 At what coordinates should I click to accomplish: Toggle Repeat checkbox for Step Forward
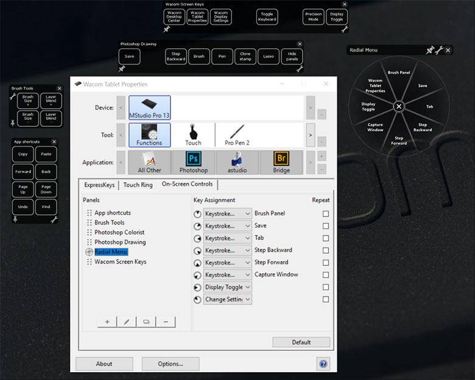click(x=326, y=262)
